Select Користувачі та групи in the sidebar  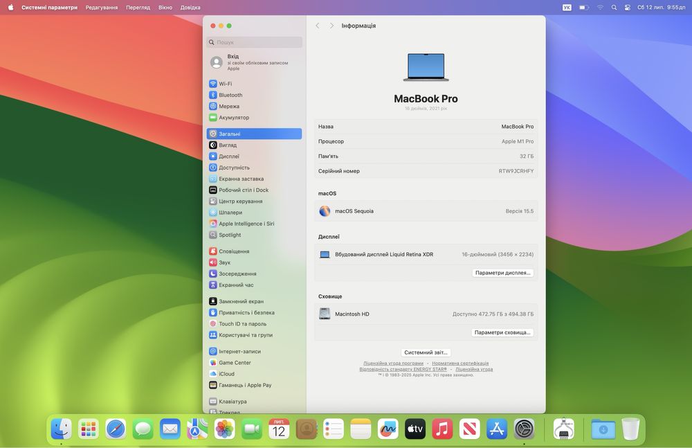click(254, 335)
